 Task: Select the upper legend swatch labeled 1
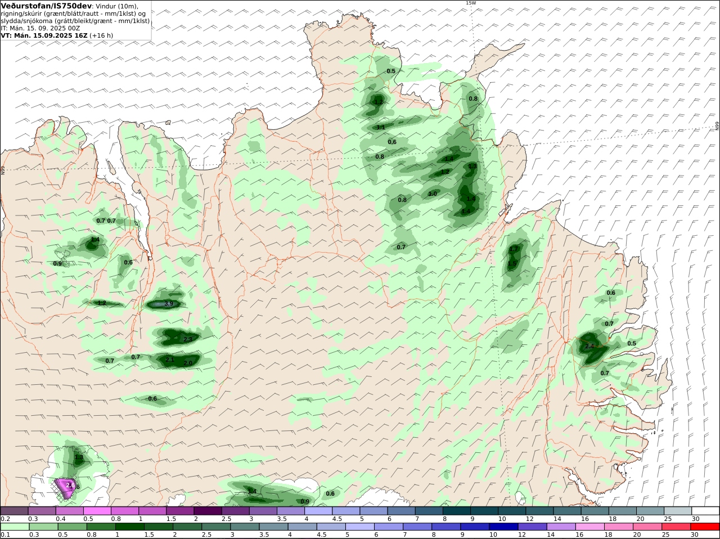[152, 510]
